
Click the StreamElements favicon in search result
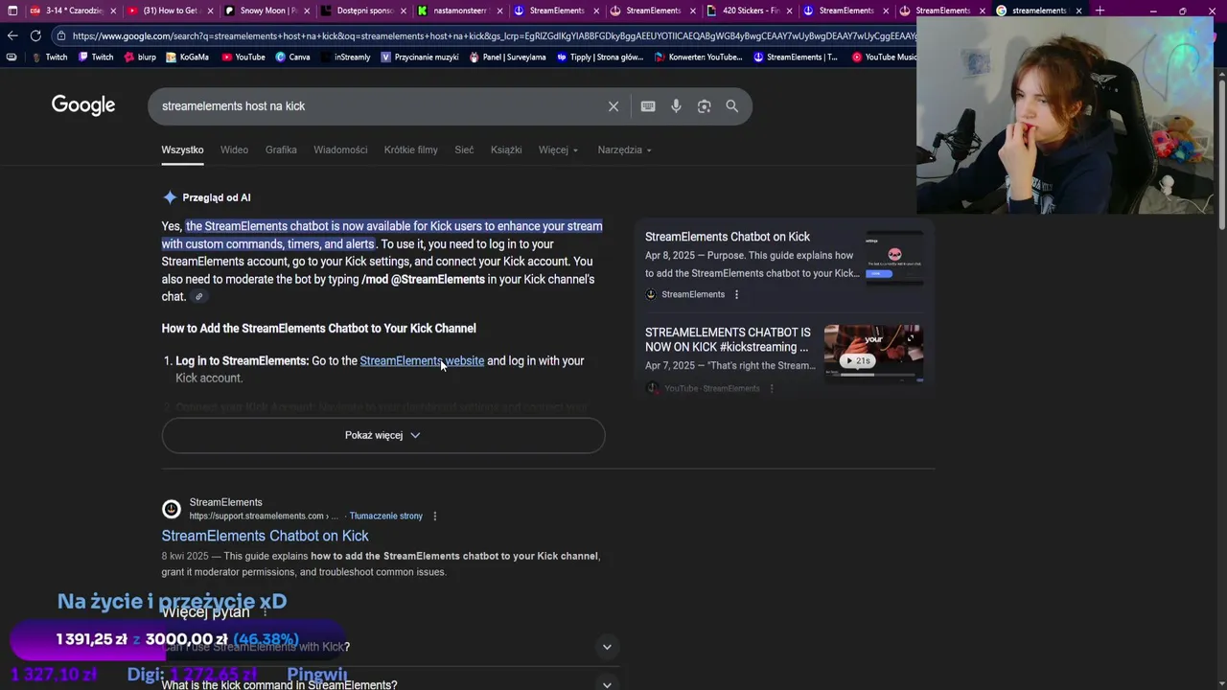click(x=171, y=509)
